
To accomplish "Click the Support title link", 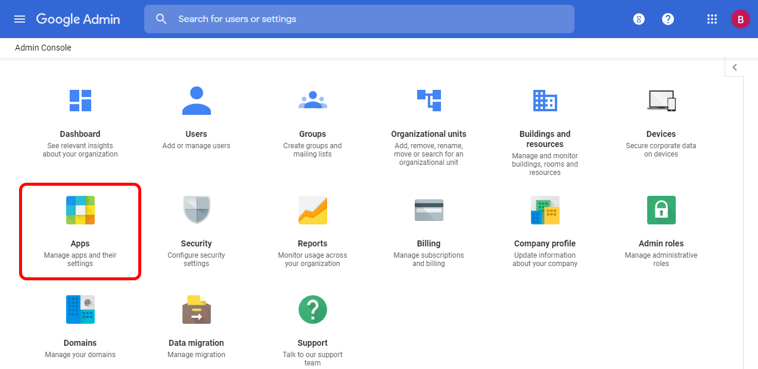I will click(313, 343).
